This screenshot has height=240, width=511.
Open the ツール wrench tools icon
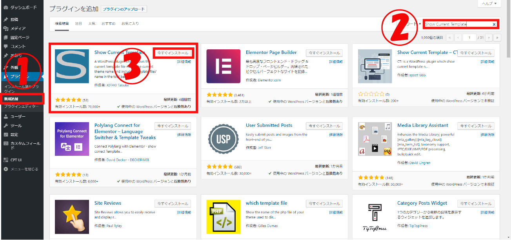pyautogui.click(x=5, y=126)
